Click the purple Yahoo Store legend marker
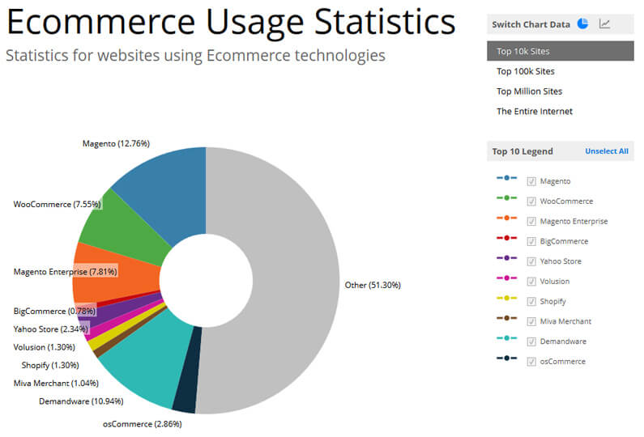The image size is (644, 437). 506,257
